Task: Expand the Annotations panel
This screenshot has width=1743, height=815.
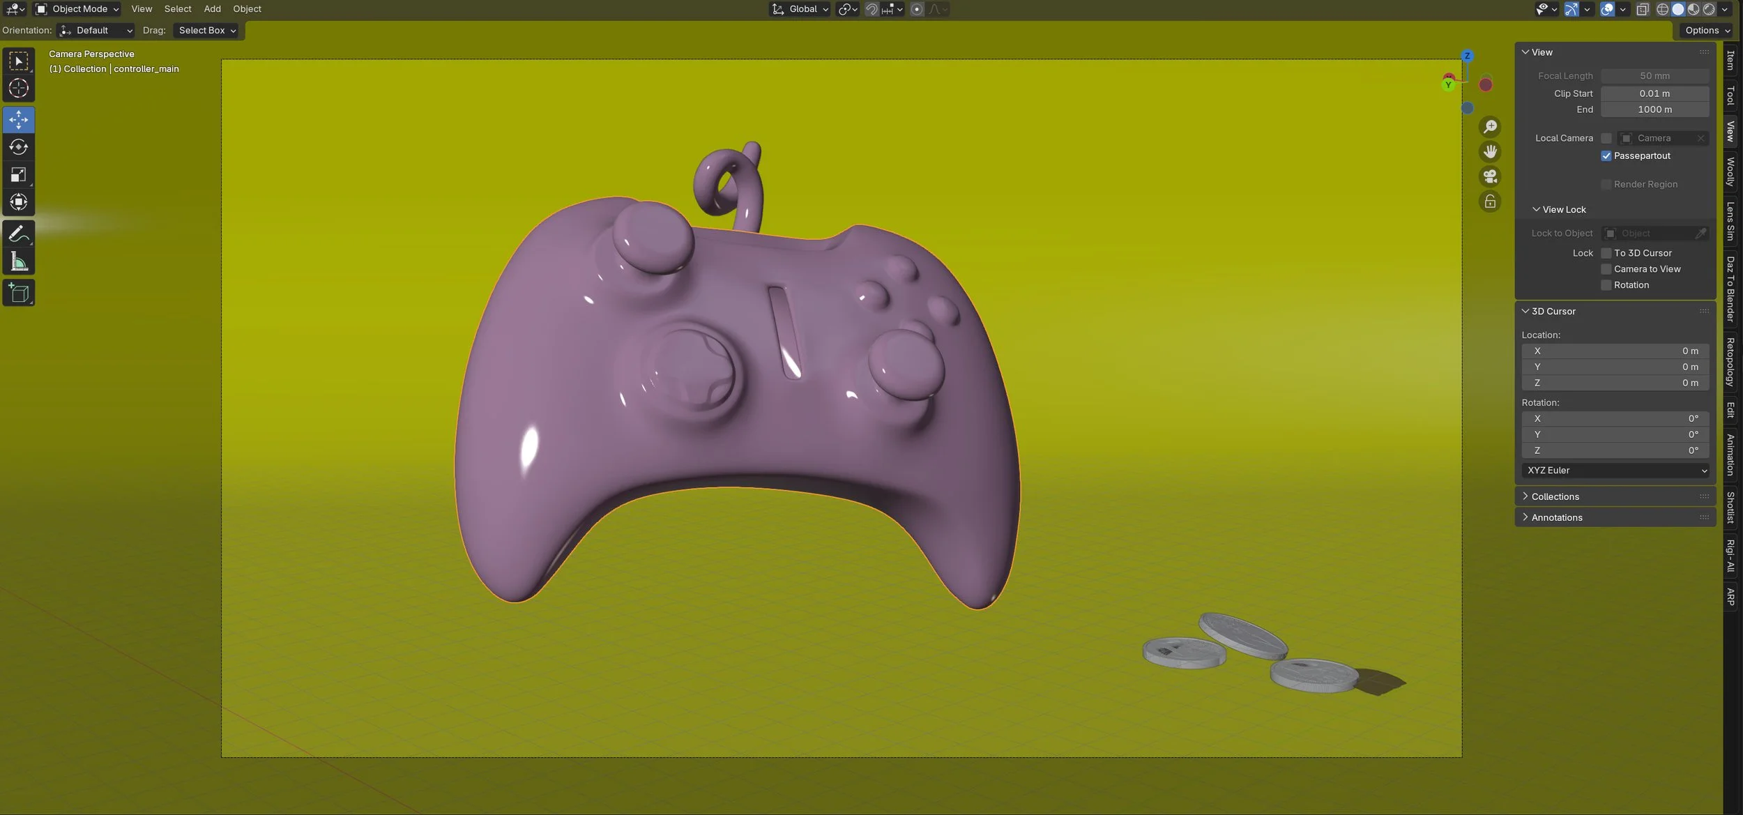Action: tap(1556, 517)
